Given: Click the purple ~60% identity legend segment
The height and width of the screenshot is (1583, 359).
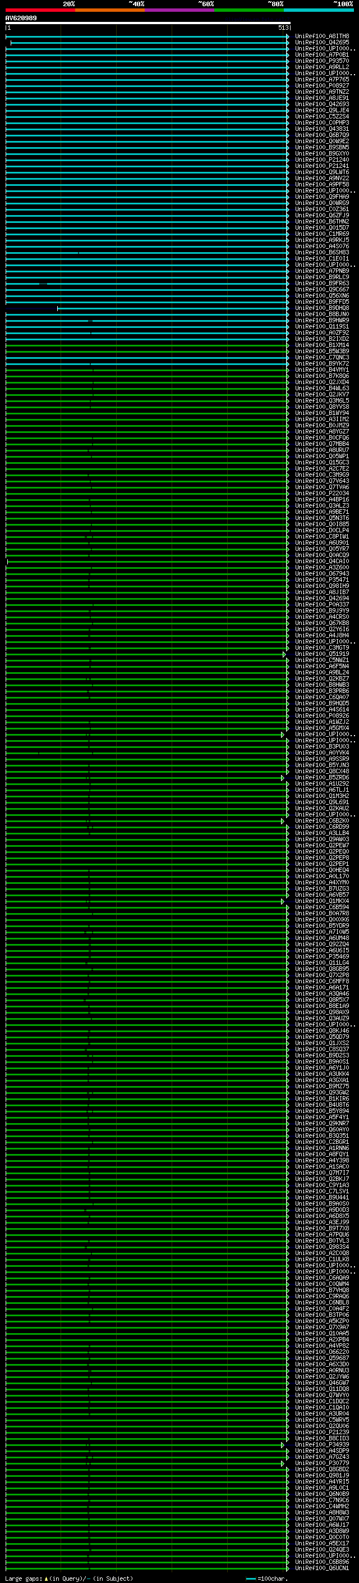Looking at the screenshot, I should [x=180, y=10].
